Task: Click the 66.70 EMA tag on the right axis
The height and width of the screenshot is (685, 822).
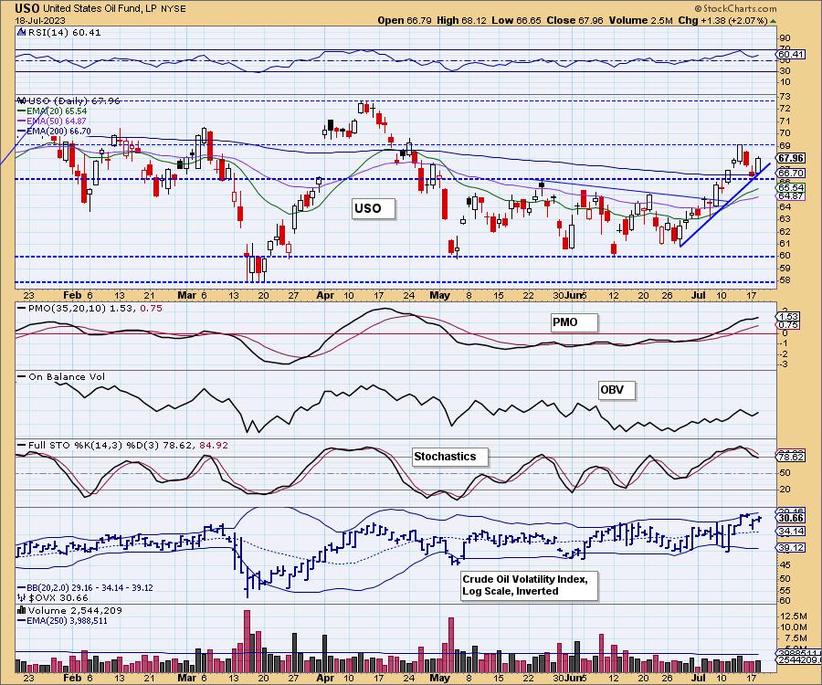Action: [x=792, y=173]
